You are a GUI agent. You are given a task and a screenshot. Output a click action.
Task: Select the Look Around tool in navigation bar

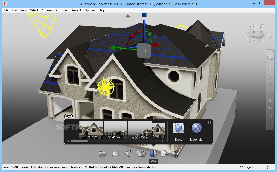click(270, 94)
